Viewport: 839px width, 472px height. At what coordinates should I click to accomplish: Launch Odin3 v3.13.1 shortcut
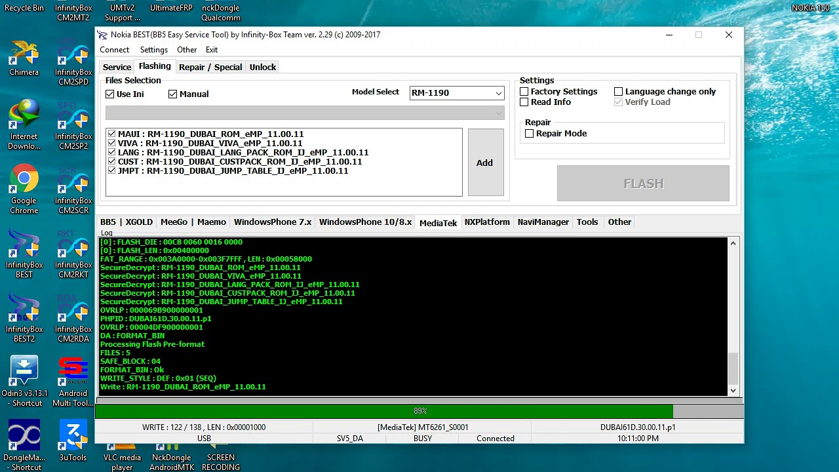click(x=24, y=382)
